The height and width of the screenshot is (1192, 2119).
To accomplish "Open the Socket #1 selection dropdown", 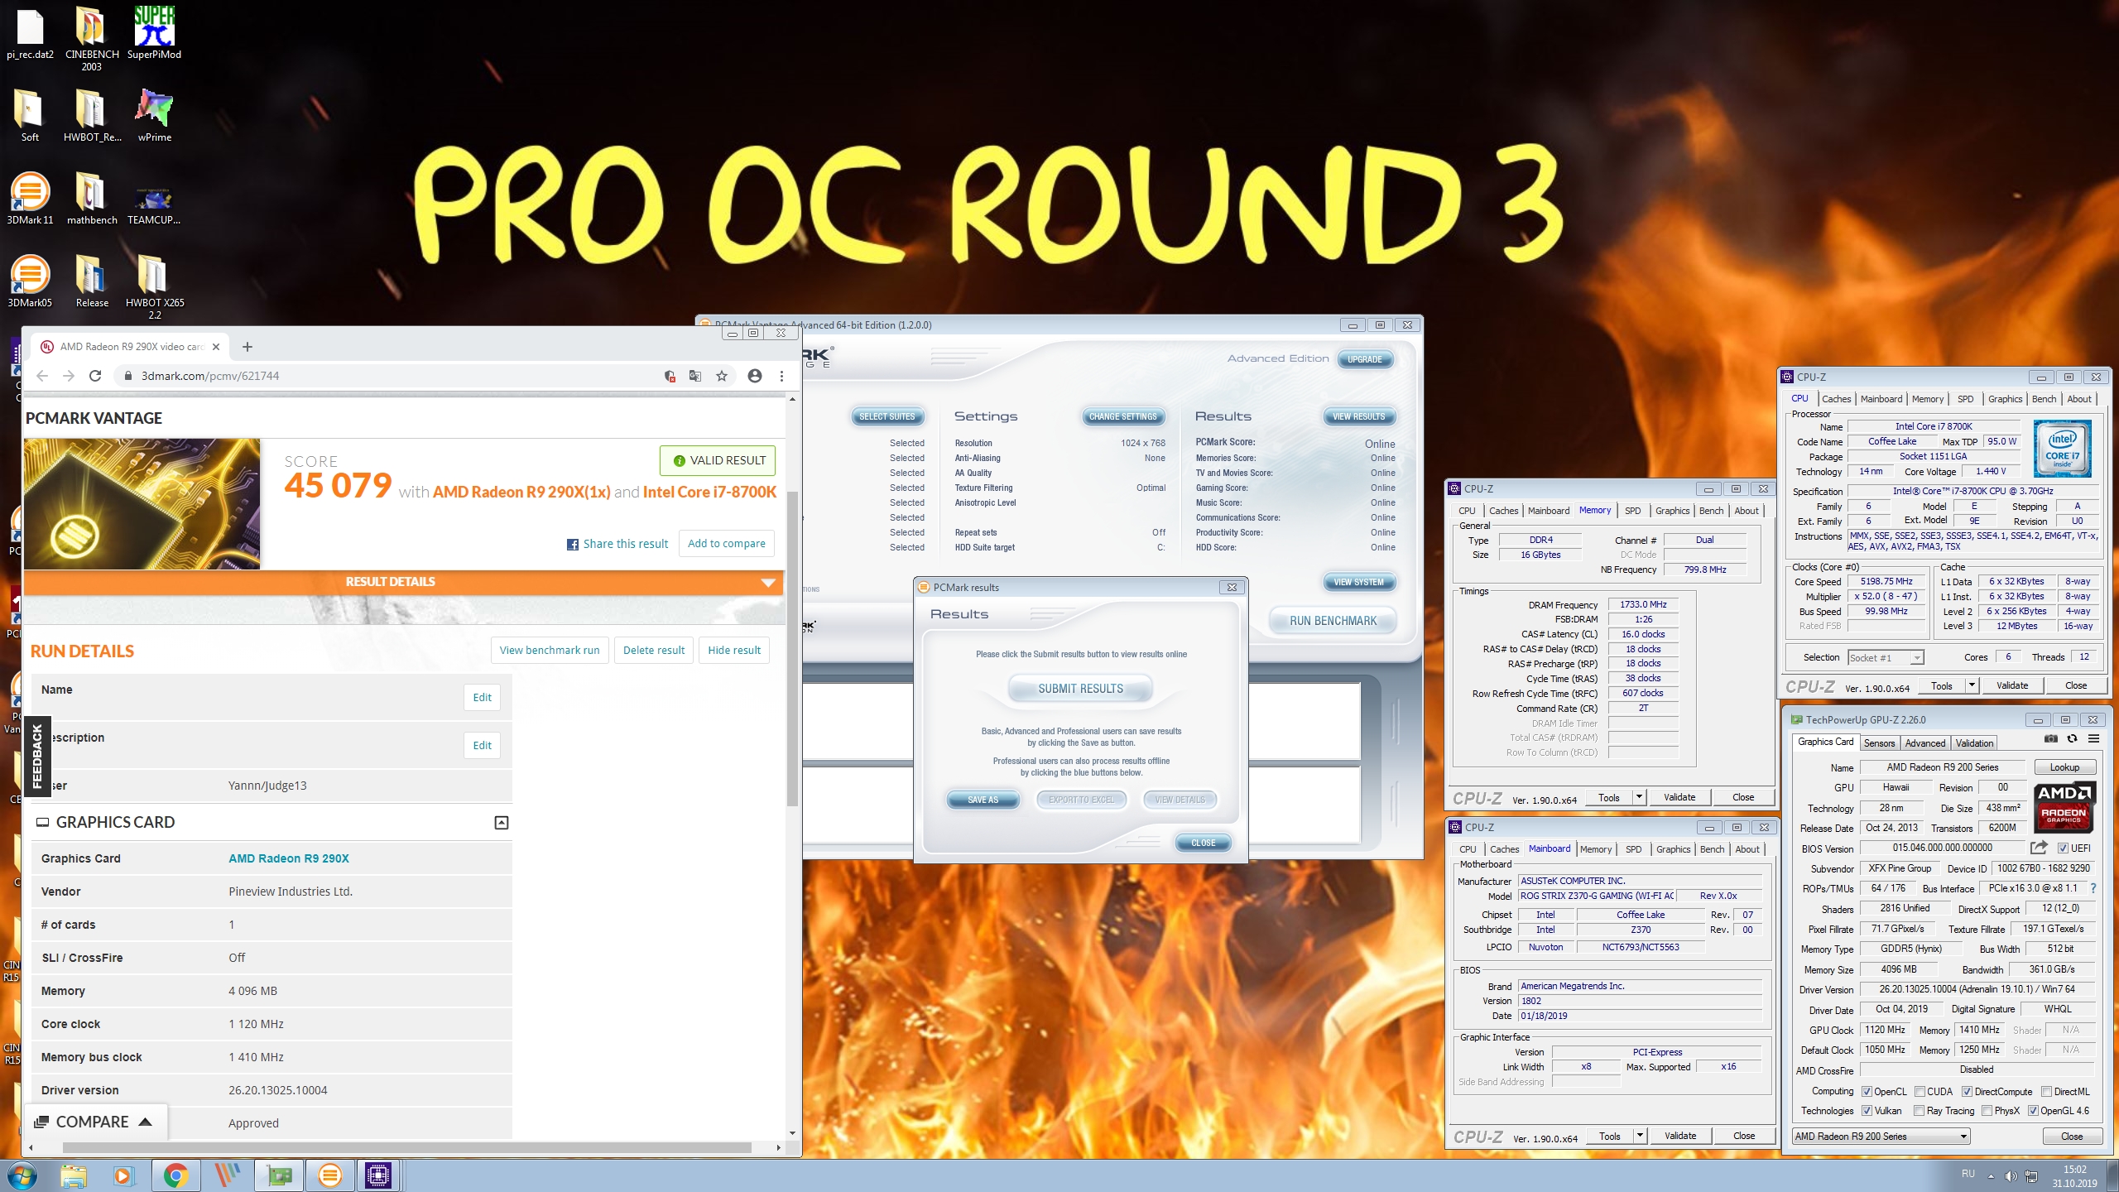I will coord(1886,657).
